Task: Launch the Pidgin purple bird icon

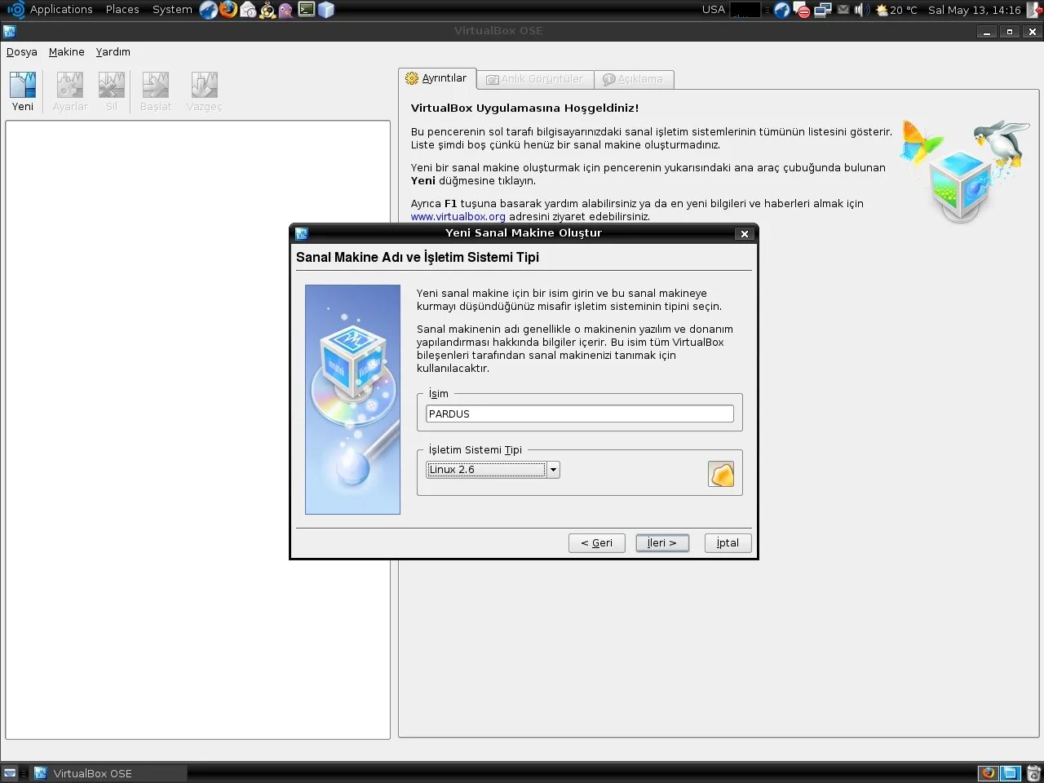Action: click(286, 10)
